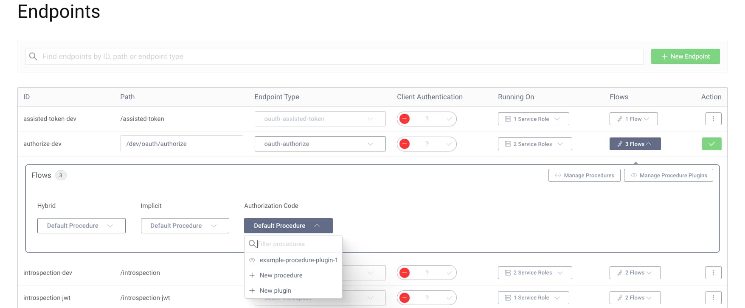
Task: Click the plugin icon beside example-procedure-plugin-1
Action: tap(252, 260)
